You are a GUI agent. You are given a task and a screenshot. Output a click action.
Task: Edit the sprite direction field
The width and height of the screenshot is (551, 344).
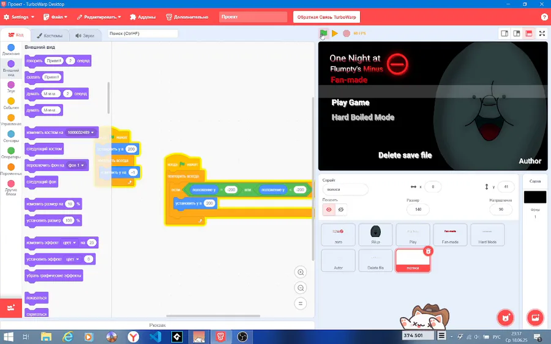point(501,210)
